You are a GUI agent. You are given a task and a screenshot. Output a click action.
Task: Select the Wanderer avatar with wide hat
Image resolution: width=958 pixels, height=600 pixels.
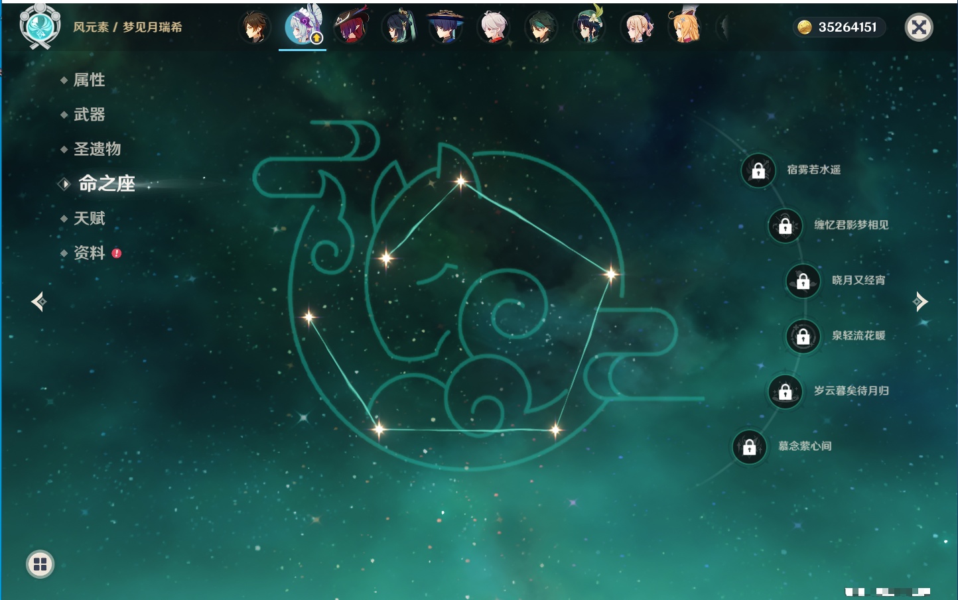445,27
